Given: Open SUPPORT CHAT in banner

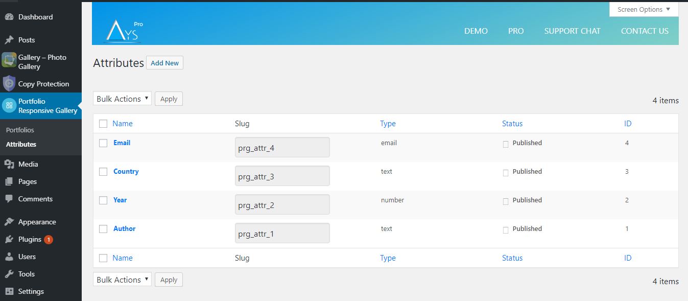Looking at the screenshot, I should tap(572, 31).
